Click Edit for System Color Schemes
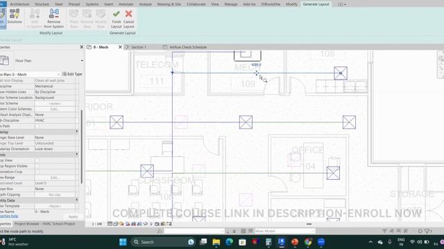The height and width of the screenshot is (249, 444). (54, 109)
